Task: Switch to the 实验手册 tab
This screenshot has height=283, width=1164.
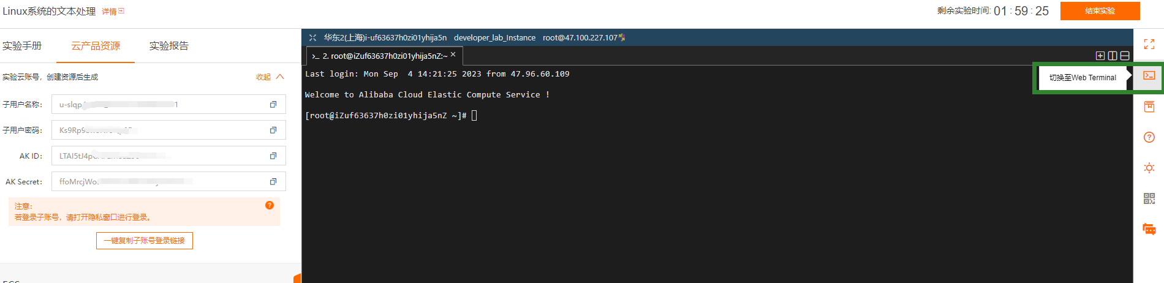Action: tap(22, 46)
